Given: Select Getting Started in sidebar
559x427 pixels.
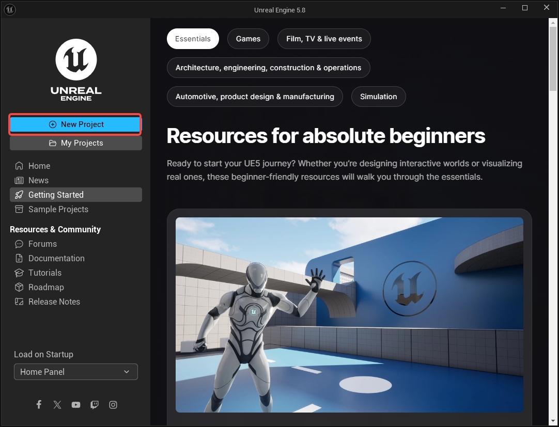Looking at the screenshot, I should pyautogui.click(x=76, y=195).
